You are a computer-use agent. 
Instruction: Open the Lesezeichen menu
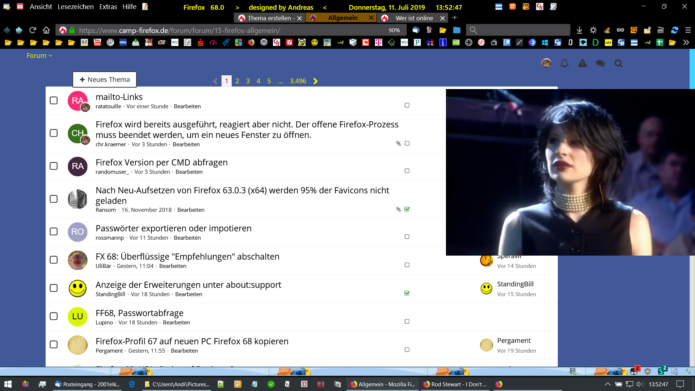click(75, 7)
